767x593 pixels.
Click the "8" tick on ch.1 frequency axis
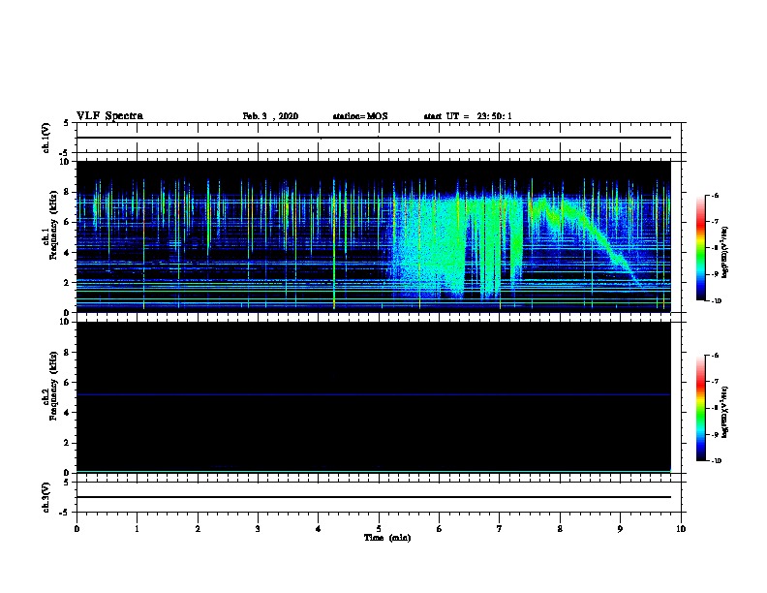[68, 192]
